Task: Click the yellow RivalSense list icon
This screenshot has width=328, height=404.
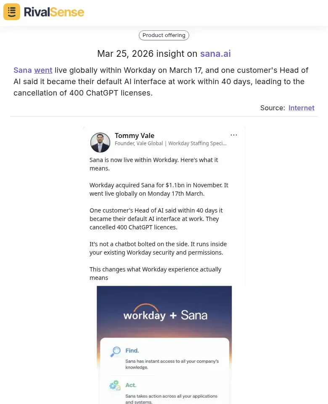Action: (x=11, y=11)
